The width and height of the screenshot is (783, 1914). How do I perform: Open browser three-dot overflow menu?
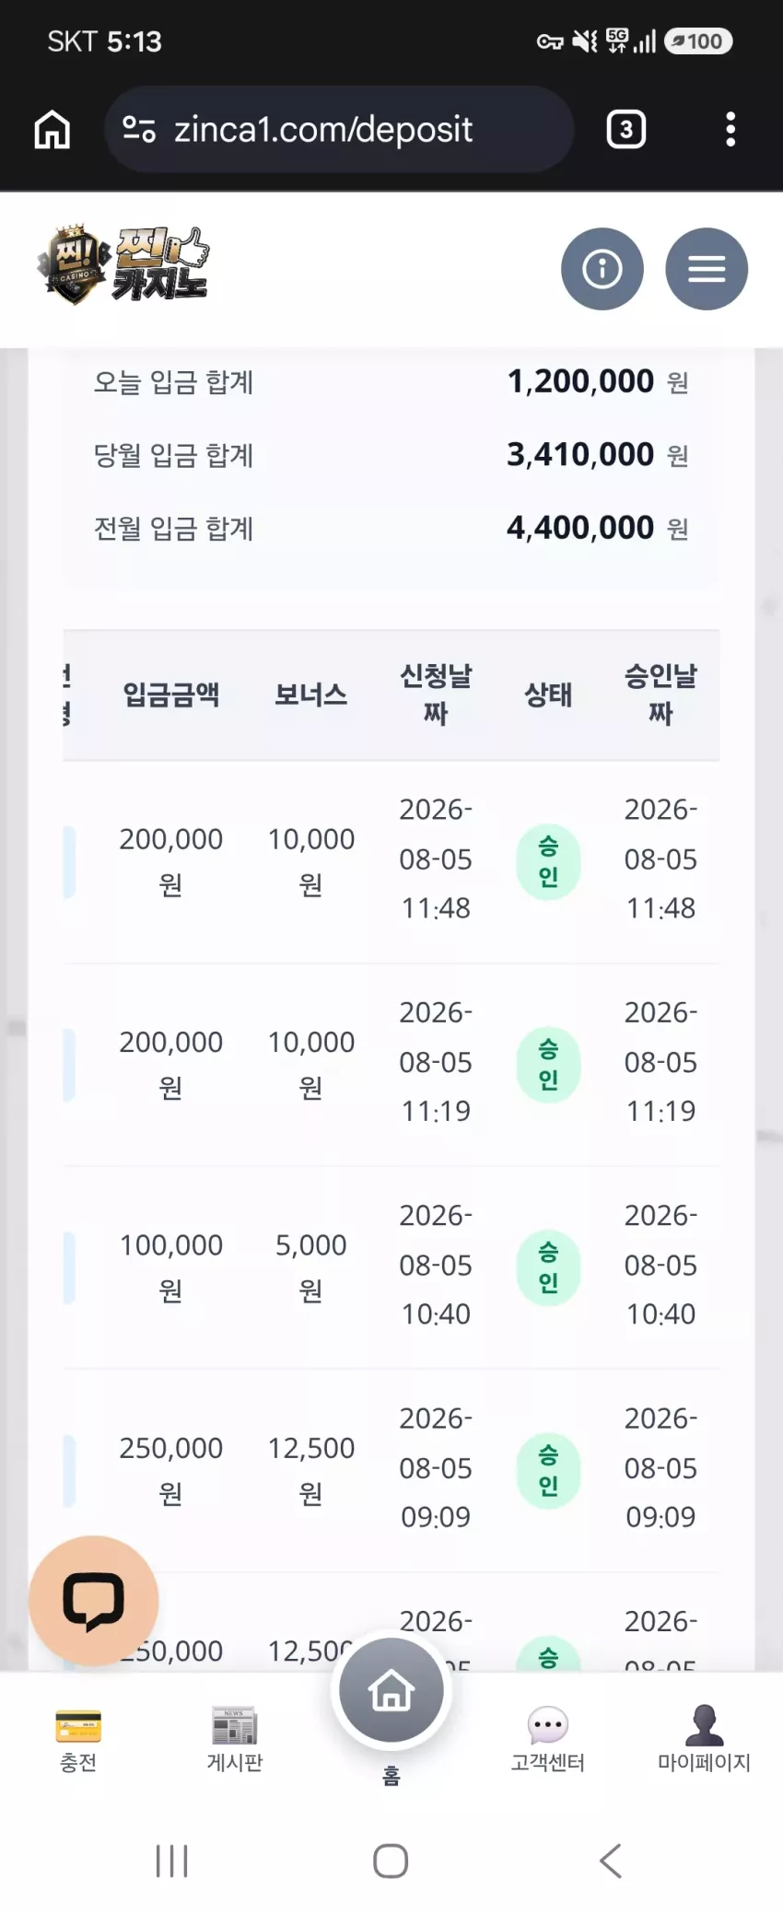click(x=730, y=129)
